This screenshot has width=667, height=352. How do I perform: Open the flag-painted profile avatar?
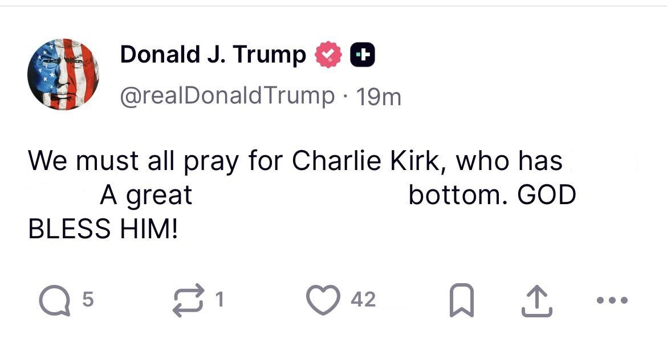[x=63, y=74]
